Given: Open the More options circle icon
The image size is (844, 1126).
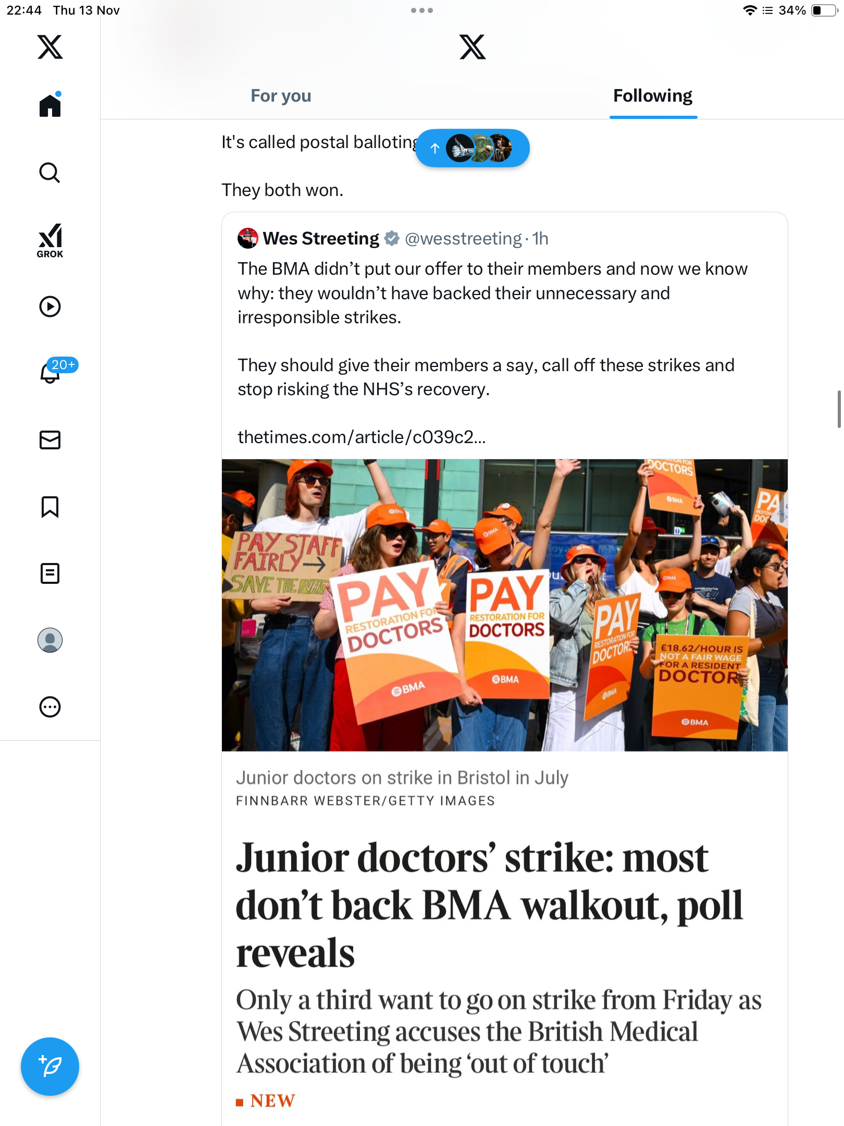Looking at the screenshot, I should click(x=50, y=707).
